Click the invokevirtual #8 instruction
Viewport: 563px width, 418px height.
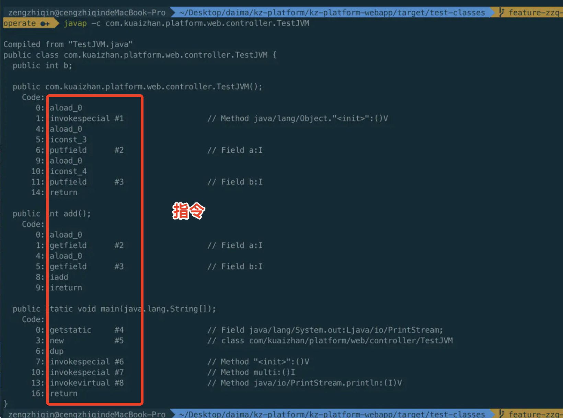[87, 383]
